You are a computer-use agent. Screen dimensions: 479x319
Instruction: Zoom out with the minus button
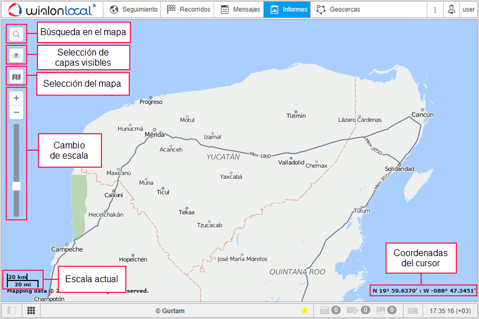16,112
